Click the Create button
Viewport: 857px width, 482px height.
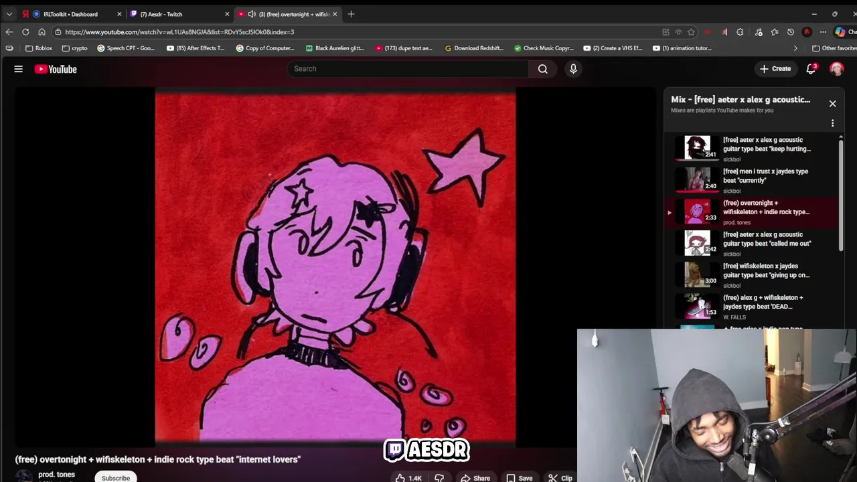pos(775,69)
